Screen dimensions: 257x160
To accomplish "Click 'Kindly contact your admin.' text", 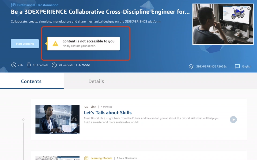I will [79, 46].
